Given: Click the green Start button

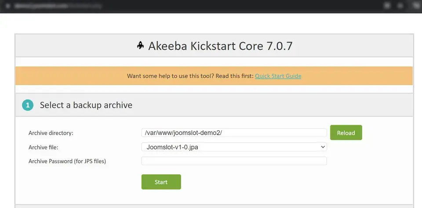Looking at the screenshot, I should point(161,182).
